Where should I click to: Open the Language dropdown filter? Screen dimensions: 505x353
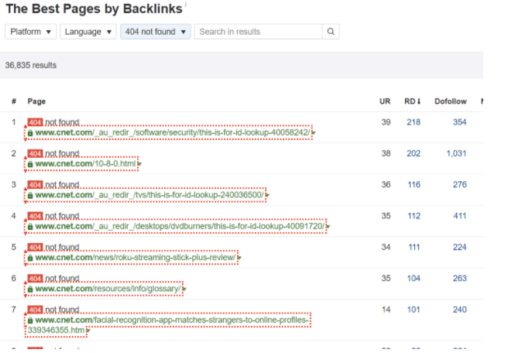(x=88, y=32)
